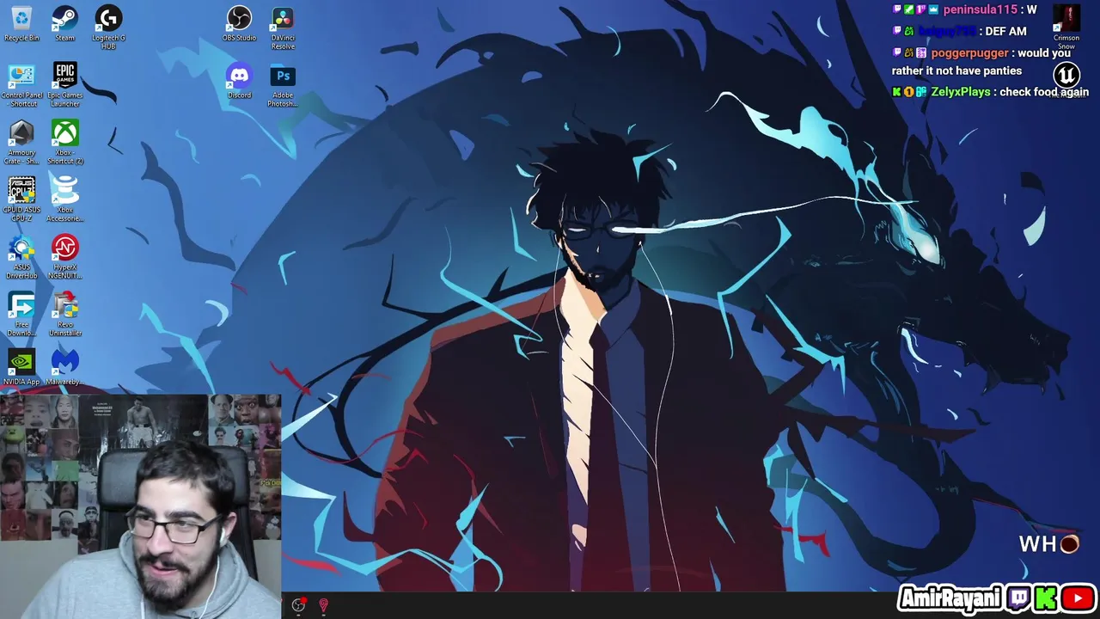Screen dimensions: 1100x619
Task: Click the webcam feed thumbnail
Action: tap(140, 506)
